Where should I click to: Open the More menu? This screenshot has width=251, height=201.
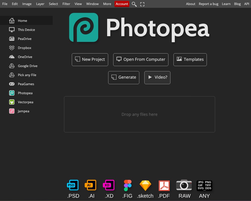(x=107, y=4)
